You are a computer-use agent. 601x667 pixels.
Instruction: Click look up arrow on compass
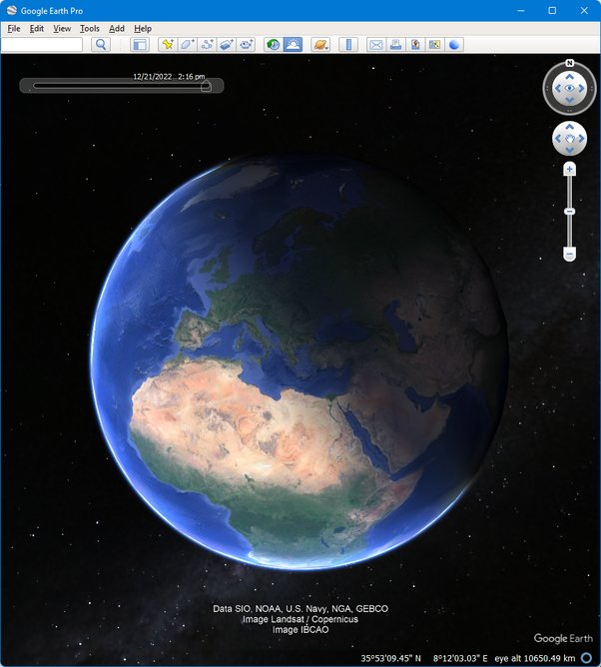coord(569,77)
